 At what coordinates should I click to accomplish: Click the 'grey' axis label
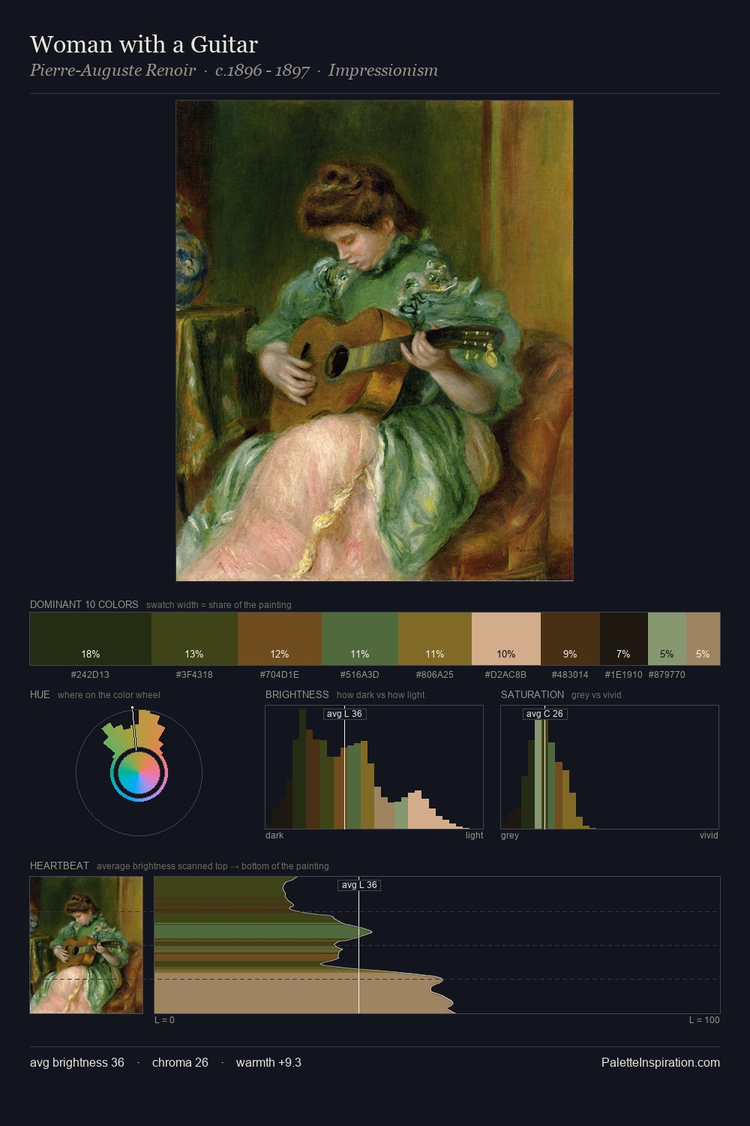pyautogui.click(x=510, y=835)
